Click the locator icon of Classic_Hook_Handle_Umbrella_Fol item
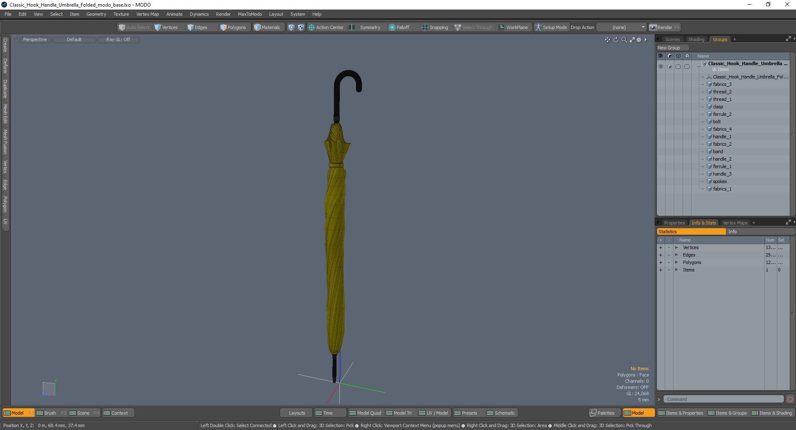The height and width of the screenshot is (430, 796). pyautogui.click(x=710, y=77)
